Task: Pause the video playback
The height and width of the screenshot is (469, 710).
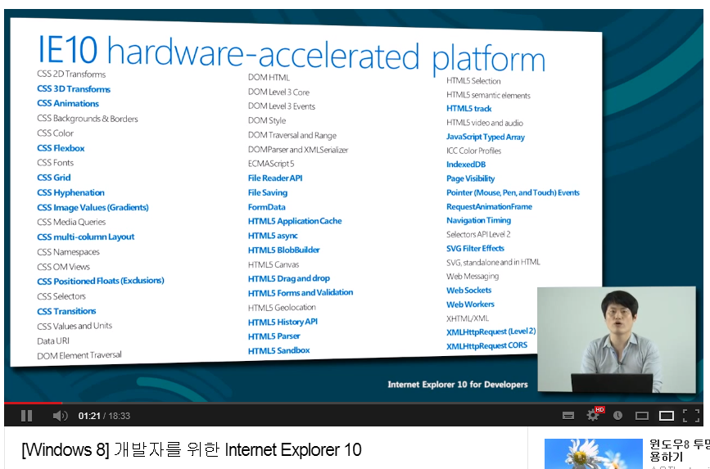Action: tap(27, 416)
